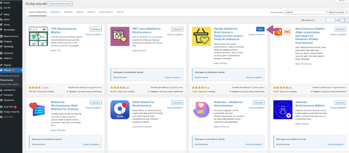Install WPC Smart Wishlist plugin
The image size is (349, 153).
point(177,29)
